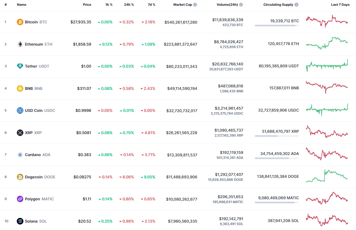Image resolution: width=356 pixels, height=230 pixels.
Task: Click Bitcoin's circulating supply progress bar
Action: (276, 26)
